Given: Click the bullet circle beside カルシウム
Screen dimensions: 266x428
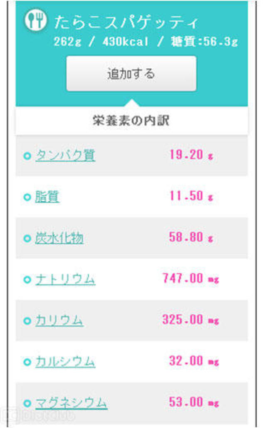Looking at the screenshot, I should [27, 362].
